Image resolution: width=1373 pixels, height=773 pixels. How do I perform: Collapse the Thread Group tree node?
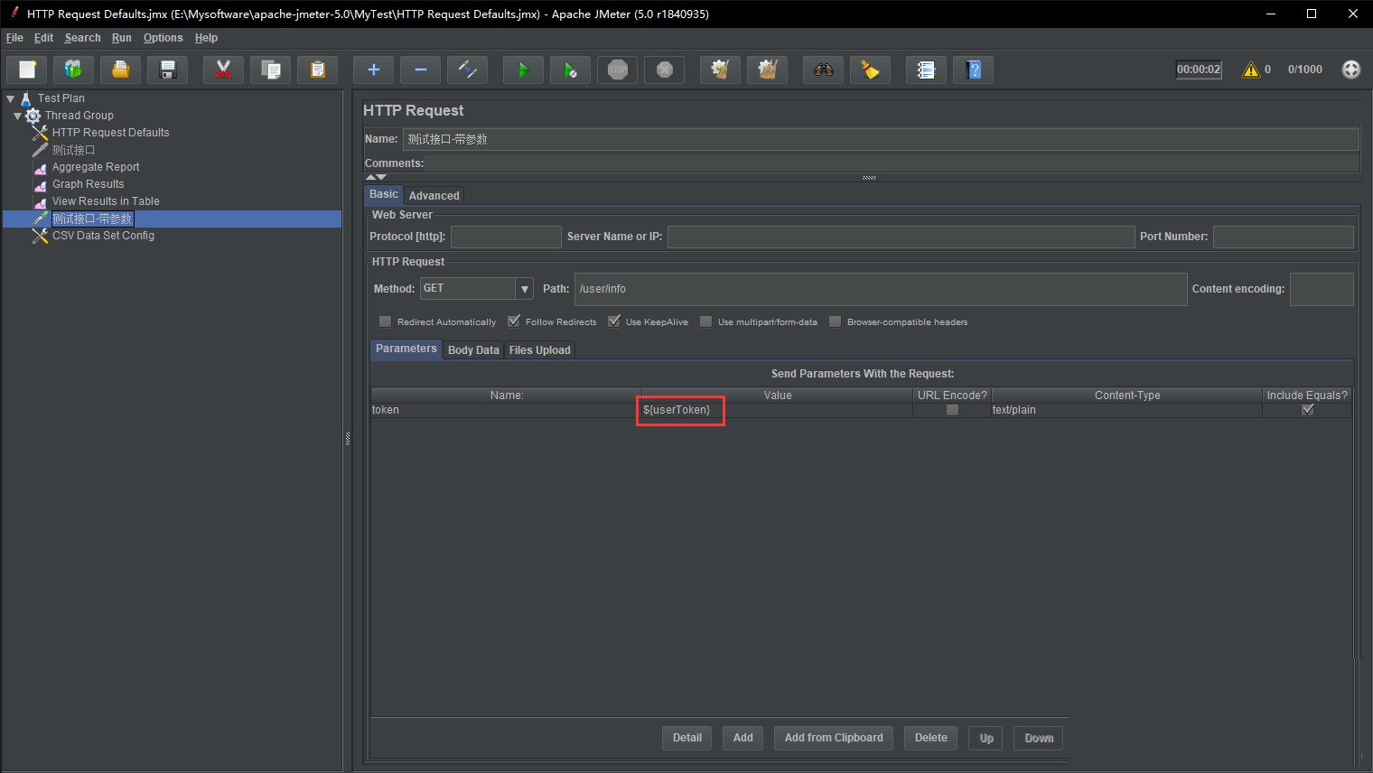point(17,116)
